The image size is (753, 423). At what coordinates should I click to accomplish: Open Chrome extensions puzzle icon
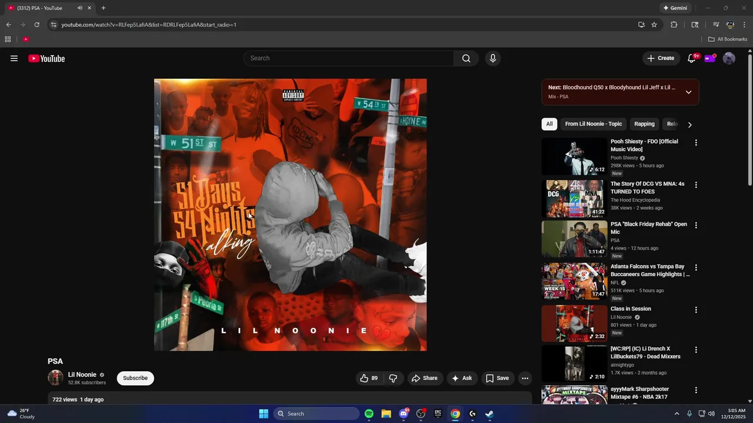click(674, 25)
